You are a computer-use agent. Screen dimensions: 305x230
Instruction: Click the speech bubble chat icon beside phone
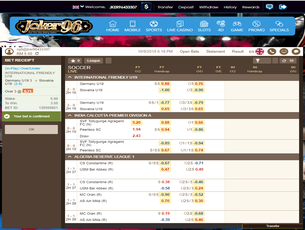(296, 51)
